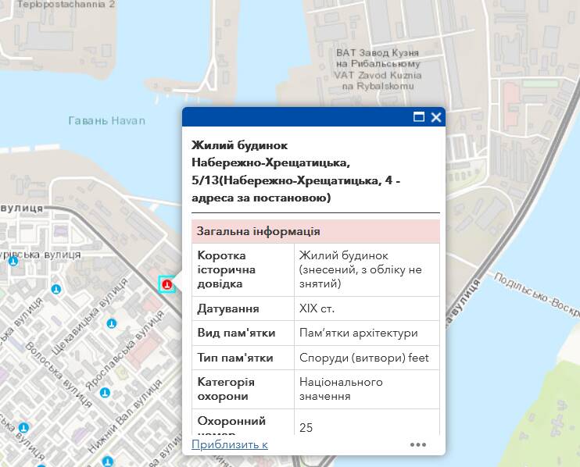Close the monument info popup

tap(436, 117)
